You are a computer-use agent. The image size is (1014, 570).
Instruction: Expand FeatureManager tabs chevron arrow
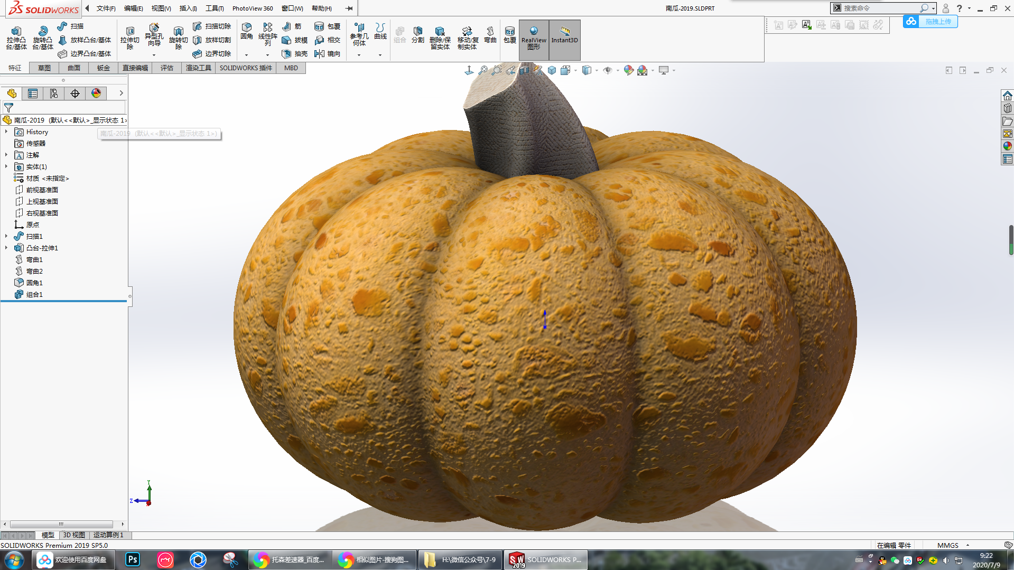[121, 94]
